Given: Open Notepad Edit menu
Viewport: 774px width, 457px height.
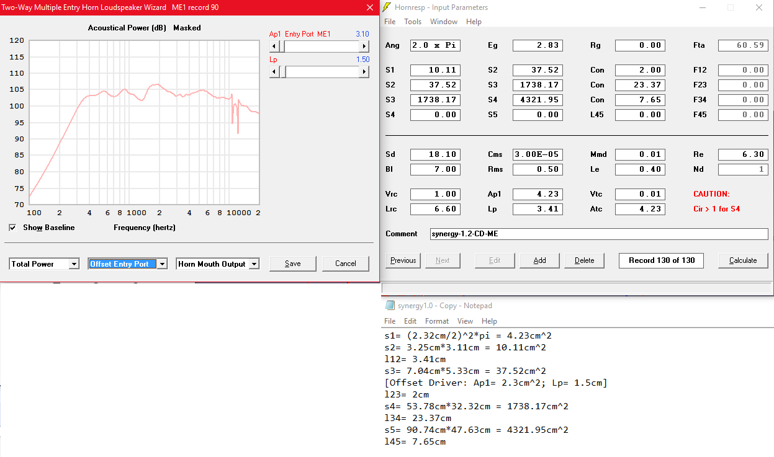Looking at the screenshot, I should 410,321.
